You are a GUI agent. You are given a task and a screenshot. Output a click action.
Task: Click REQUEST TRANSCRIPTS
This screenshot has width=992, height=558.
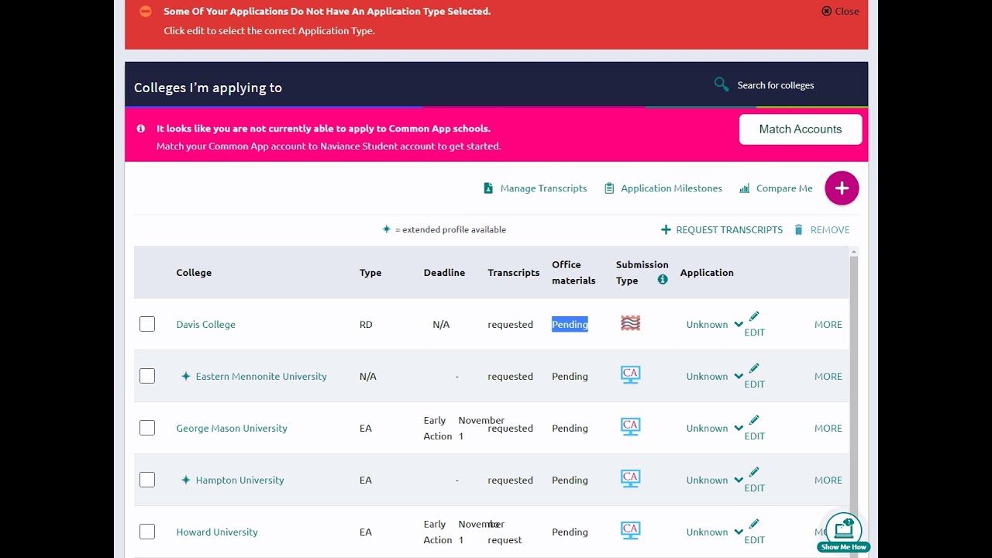pyautogui.click(x=722, y=229)
